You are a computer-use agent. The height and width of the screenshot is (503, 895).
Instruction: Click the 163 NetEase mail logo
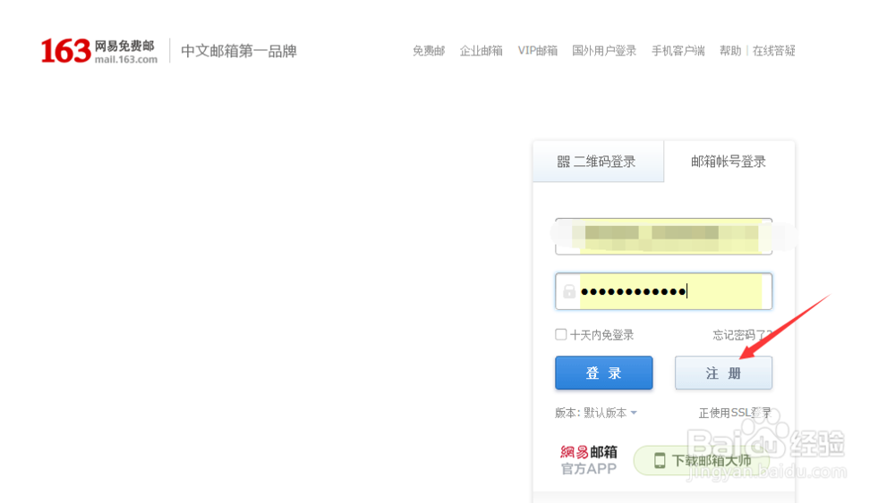99,51
